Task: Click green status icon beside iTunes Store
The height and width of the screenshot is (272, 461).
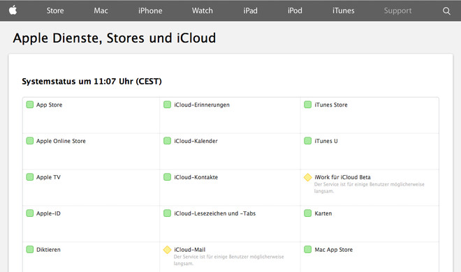Action: (307, 105)
